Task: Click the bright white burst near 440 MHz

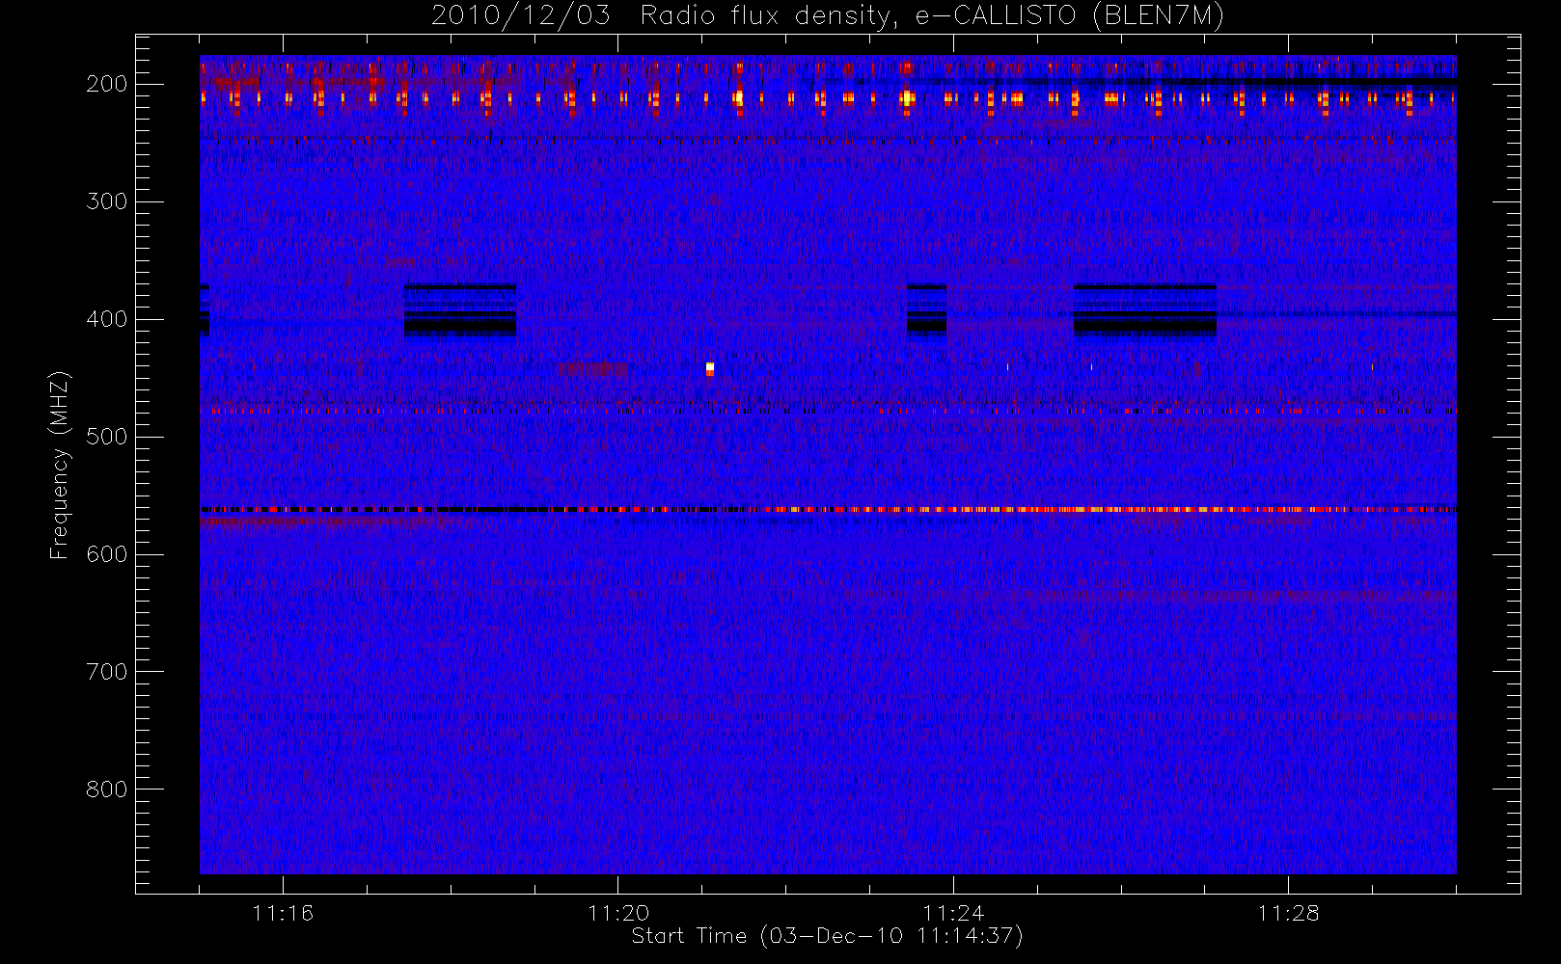Action: (710, 368)
